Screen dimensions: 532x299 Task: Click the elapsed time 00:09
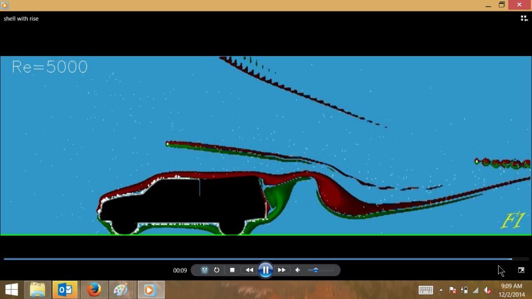[180, 271]
